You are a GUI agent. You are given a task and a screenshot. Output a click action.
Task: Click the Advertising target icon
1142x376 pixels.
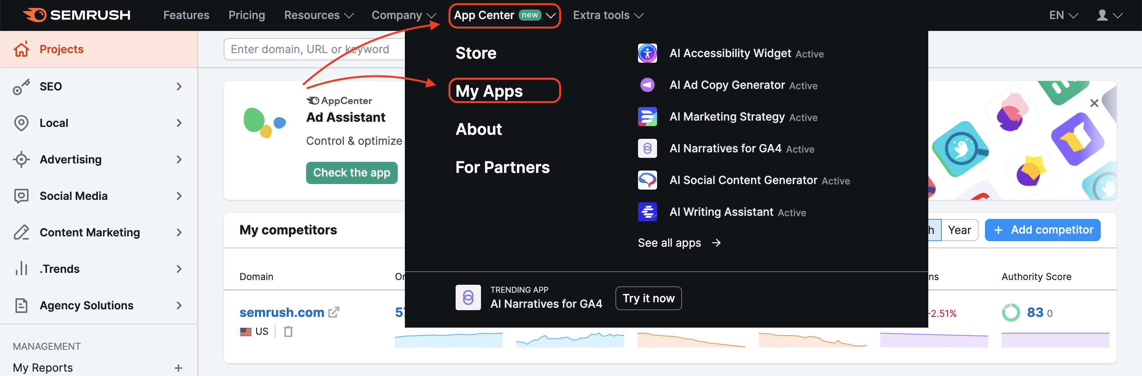pos(21,159)
